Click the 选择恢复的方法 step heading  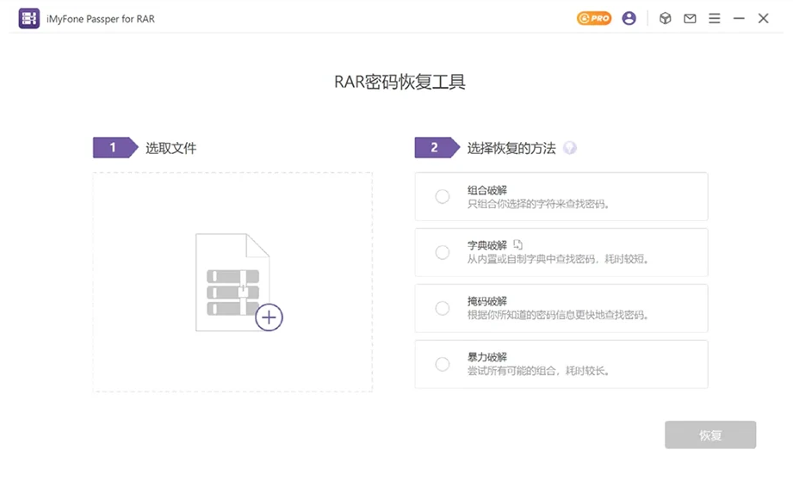pos(511,148)
